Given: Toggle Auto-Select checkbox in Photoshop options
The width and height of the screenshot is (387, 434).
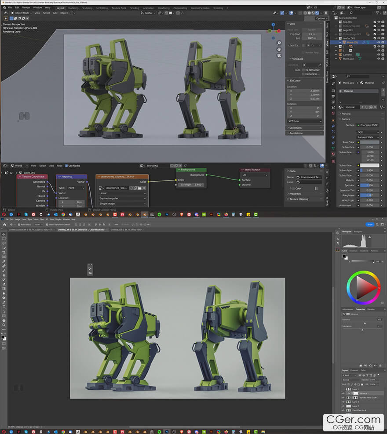Looking at the screenshot, I should pyautogui.click(x=19, y=224).
